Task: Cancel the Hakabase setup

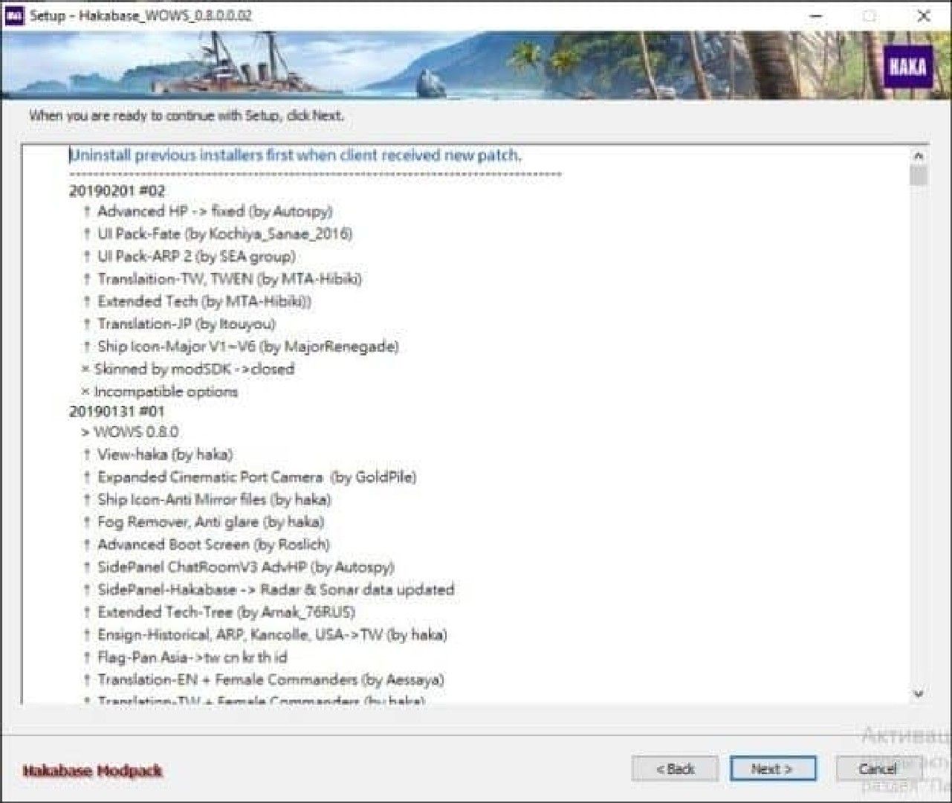Action: pyautogui.click(x=878, y=769)
